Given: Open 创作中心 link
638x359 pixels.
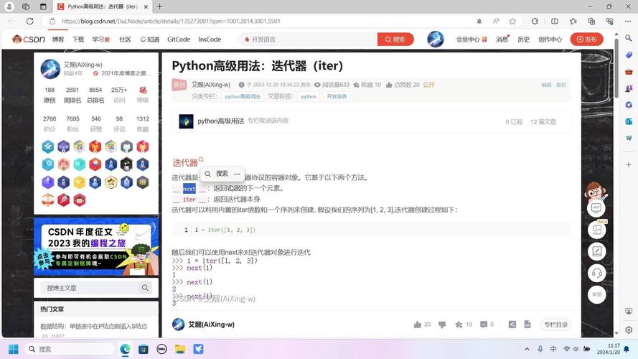Looking at the screenshot, I should pyautogui.click(x=550, y=39).
